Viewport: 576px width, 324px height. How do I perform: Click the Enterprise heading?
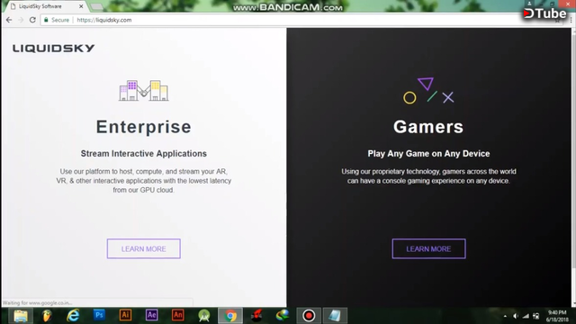[144, 127]
